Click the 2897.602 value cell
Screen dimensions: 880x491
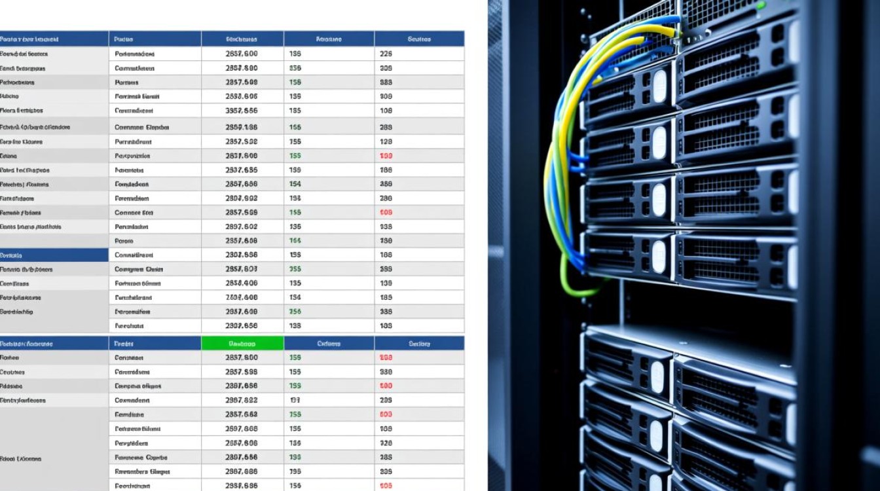242,227
